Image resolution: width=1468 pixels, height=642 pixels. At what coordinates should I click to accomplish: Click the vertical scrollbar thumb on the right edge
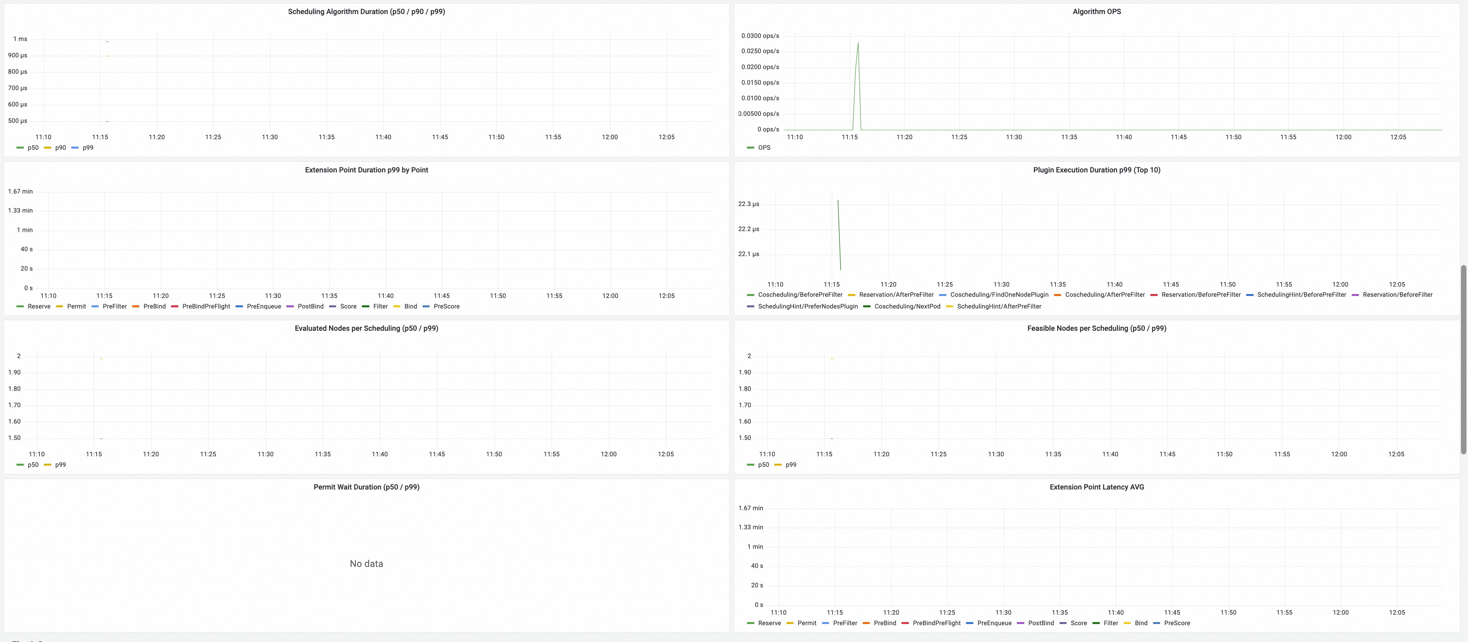pos(1463,359)
